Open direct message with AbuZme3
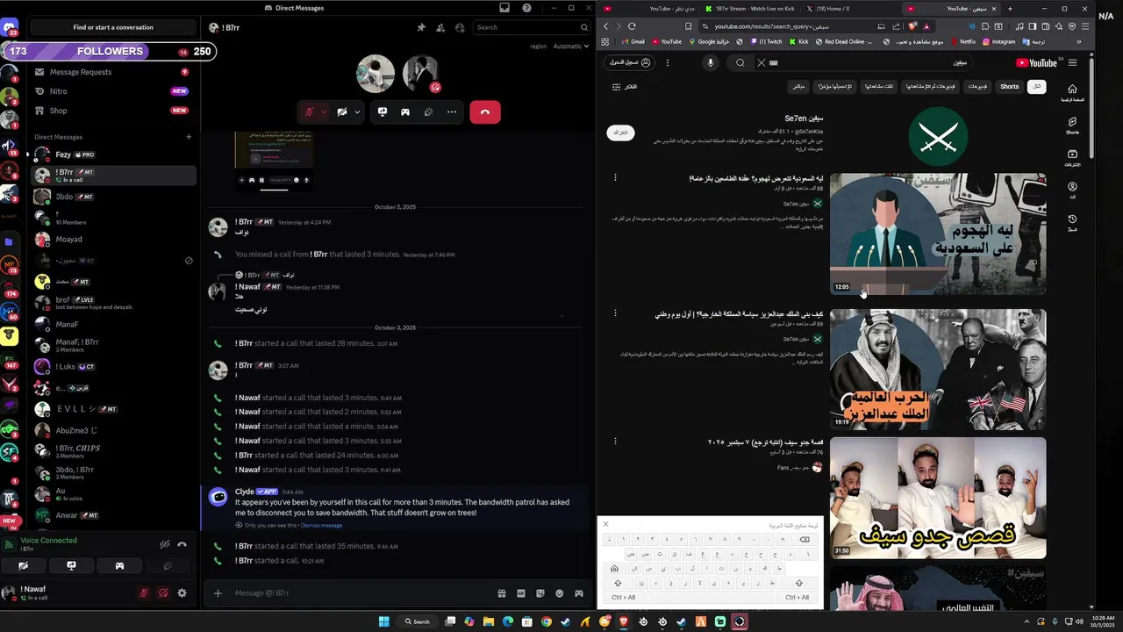The height and width of the screenshot is (632, 1123). [x=112, y=430]
